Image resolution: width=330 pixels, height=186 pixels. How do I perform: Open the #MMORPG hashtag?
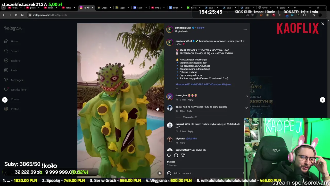click(x=197, y=84)
